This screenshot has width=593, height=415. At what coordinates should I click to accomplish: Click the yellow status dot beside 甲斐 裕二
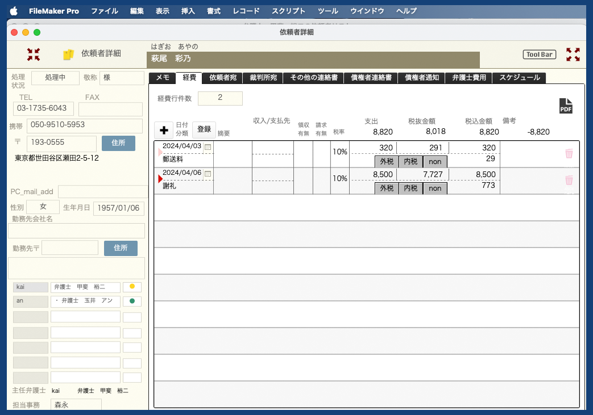click(132, 287)
